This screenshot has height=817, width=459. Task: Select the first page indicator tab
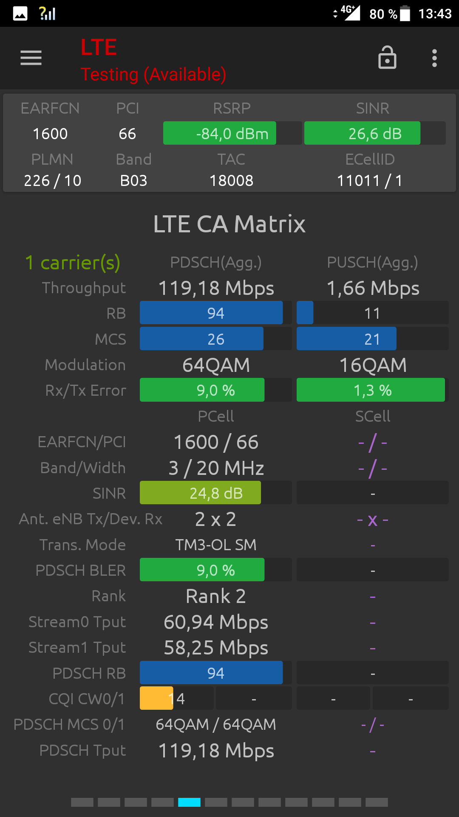[82, 802]
